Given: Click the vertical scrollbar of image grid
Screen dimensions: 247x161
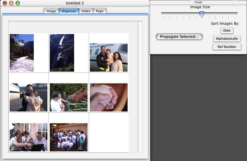Looking at the screenshot, I should [140, 87].
